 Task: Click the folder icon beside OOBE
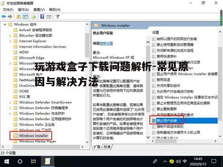tap(15, 91)
